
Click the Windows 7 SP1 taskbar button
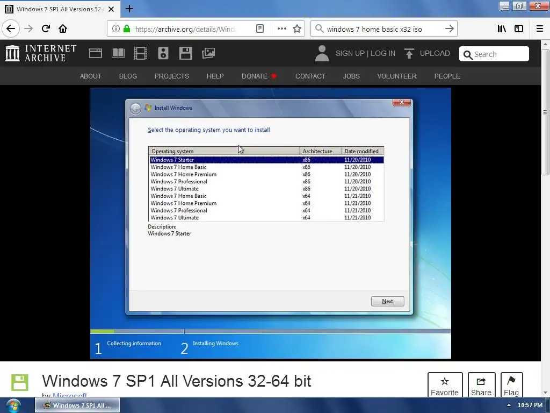pos(77,405)
